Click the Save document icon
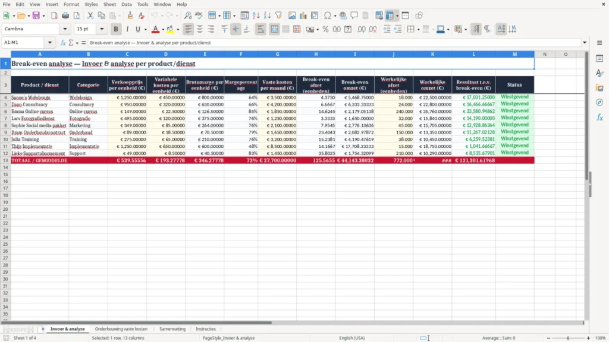Image resolution: width=609 pixels, height=342 pixels. point(36,15)
